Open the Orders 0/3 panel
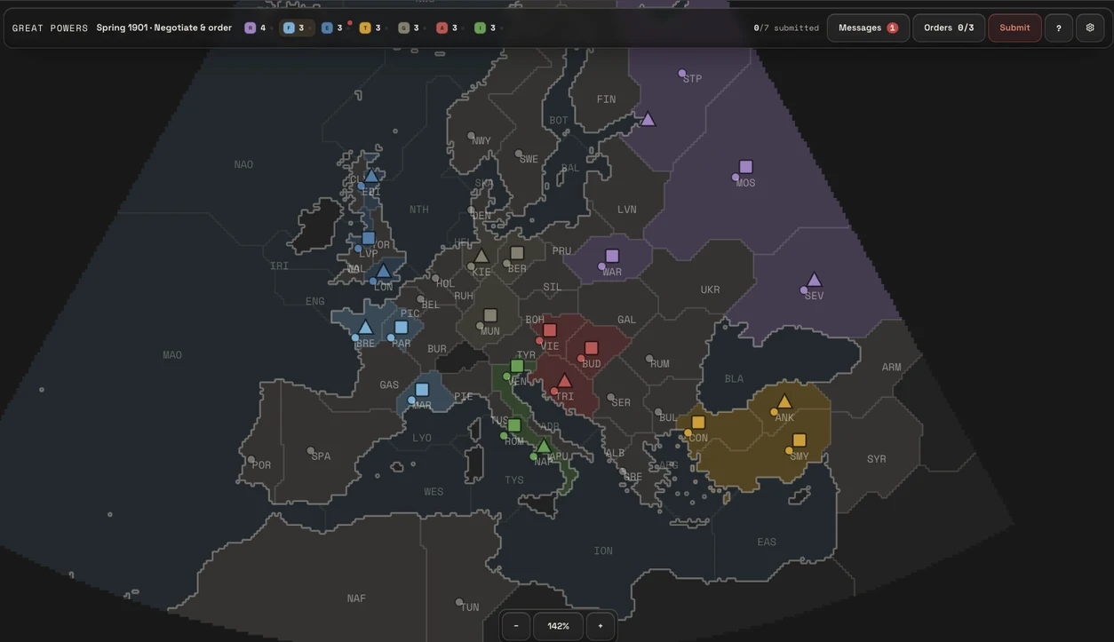This screenshot has height=642, width=1114. [x=949, y=28]
